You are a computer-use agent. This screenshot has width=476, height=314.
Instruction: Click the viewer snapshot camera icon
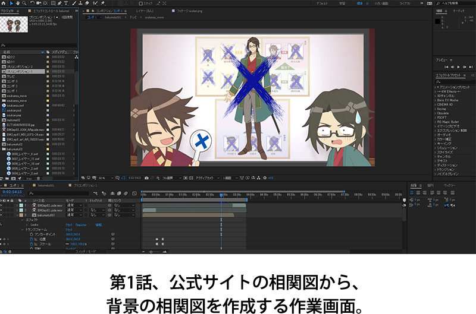[x=146, y=178]
